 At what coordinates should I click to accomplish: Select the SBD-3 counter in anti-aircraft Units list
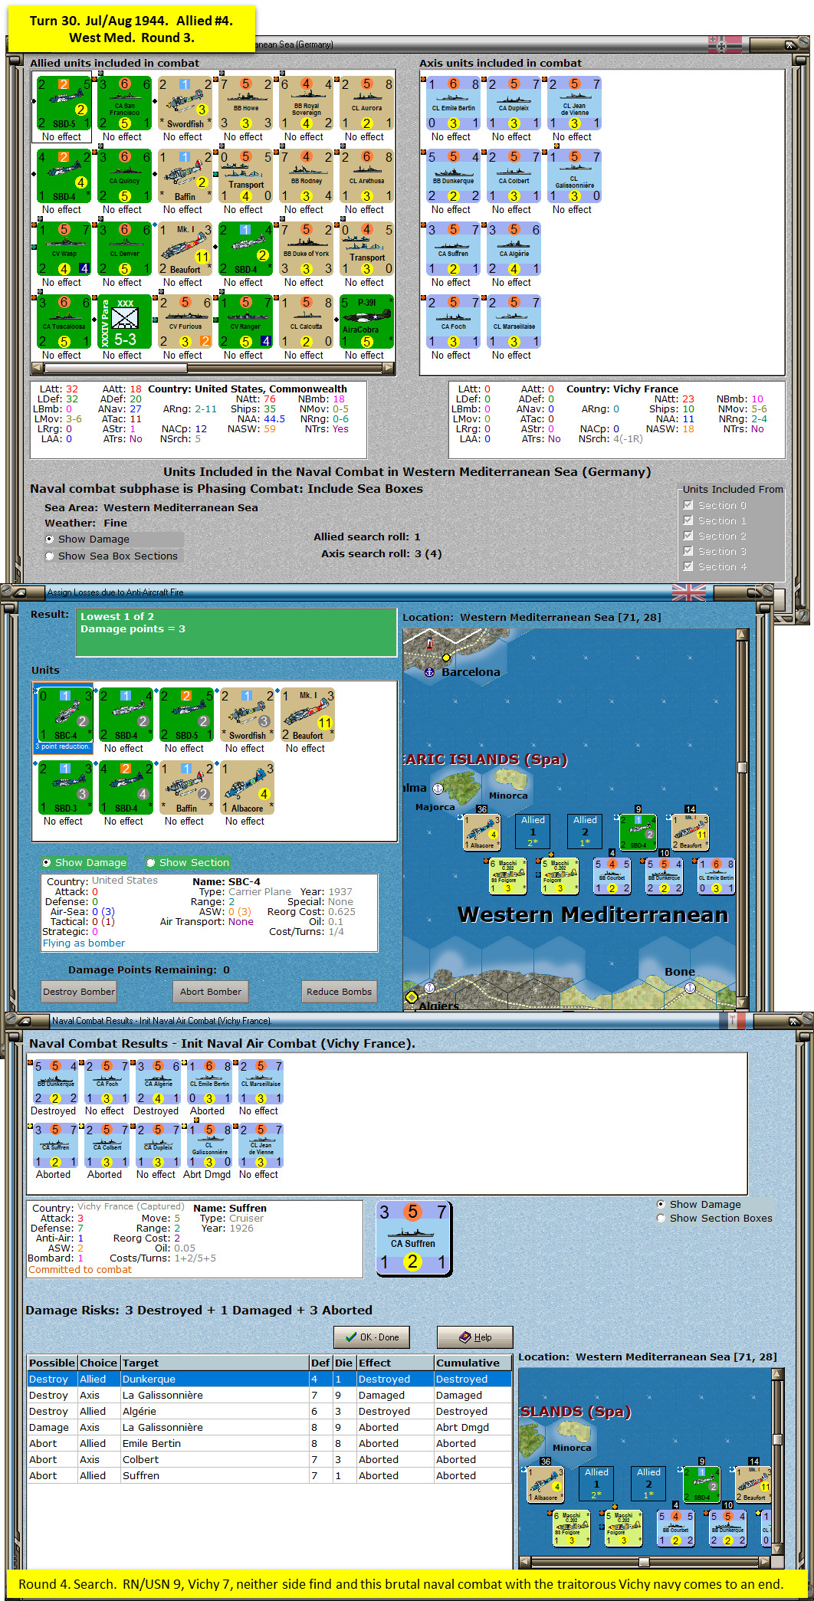[65, 787]
